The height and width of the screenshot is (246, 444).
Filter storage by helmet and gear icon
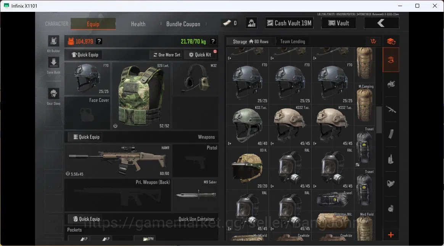[391, 84]
